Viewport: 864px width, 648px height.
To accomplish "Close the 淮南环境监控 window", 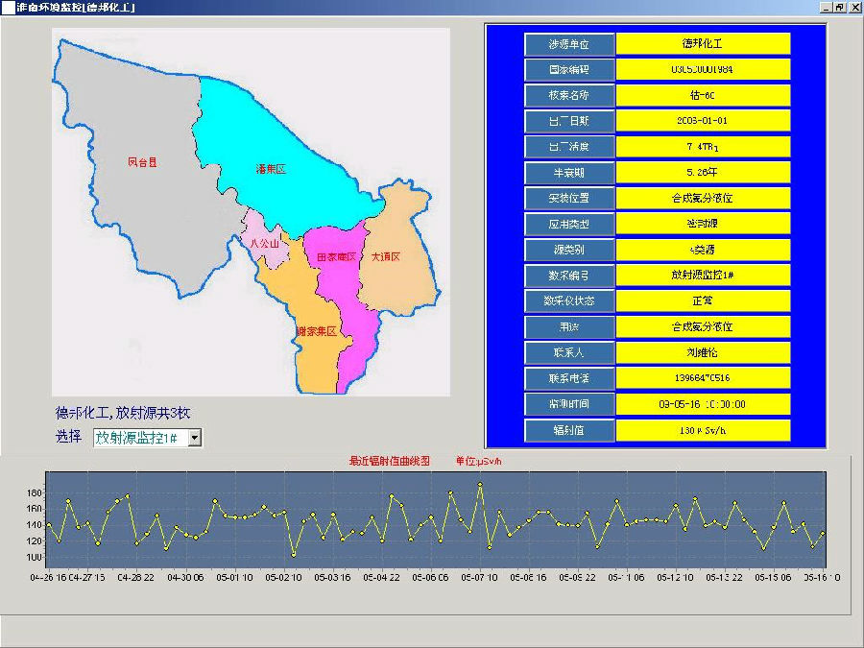I will 853,7.
